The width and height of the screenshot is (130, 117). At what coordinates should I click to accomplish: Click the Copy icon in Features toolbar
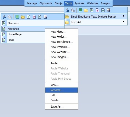click(9, 17)
